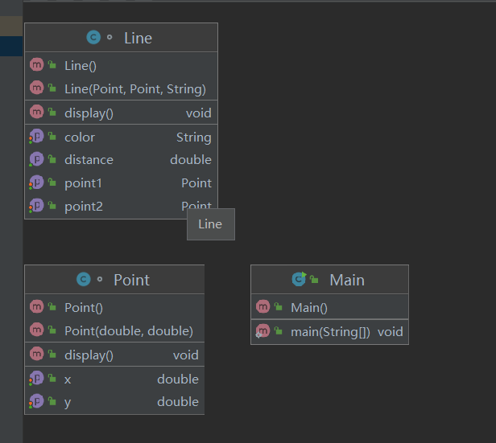Click the Line tooltip popup

click(210, 224)
